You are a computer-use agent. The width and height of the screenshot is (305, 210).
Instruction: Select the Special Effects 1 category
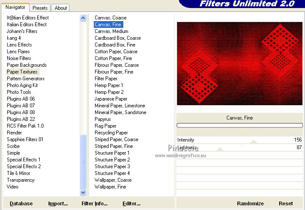(24, 160)
